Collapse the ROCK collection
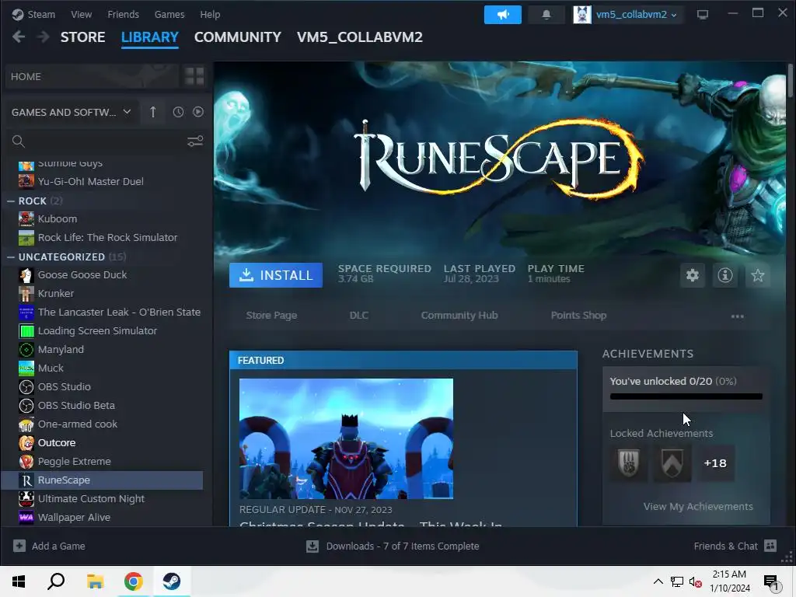This screenshot has width=796, height=597. click(x=11, y=201)
